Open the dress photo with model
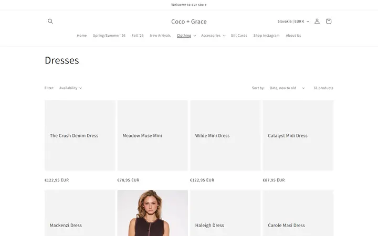Viewport: 378px width, 236px height. point(153,213)
